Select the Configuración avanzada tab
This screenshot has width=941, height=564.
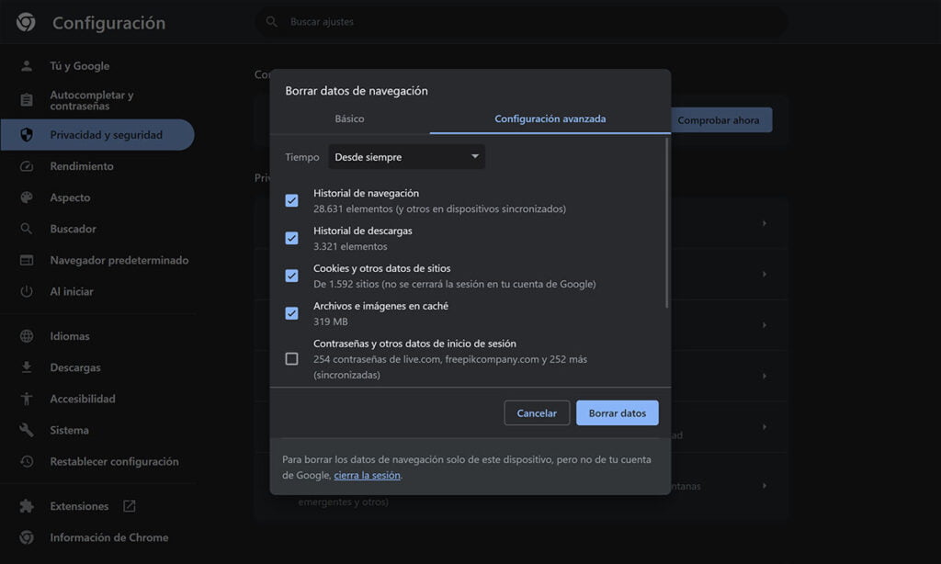click(550, 118)
